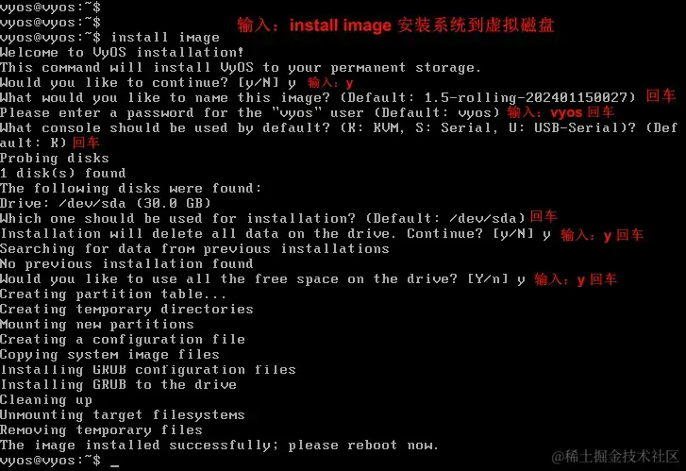Click the red 'vyos' password annotation

pos(566,113)
